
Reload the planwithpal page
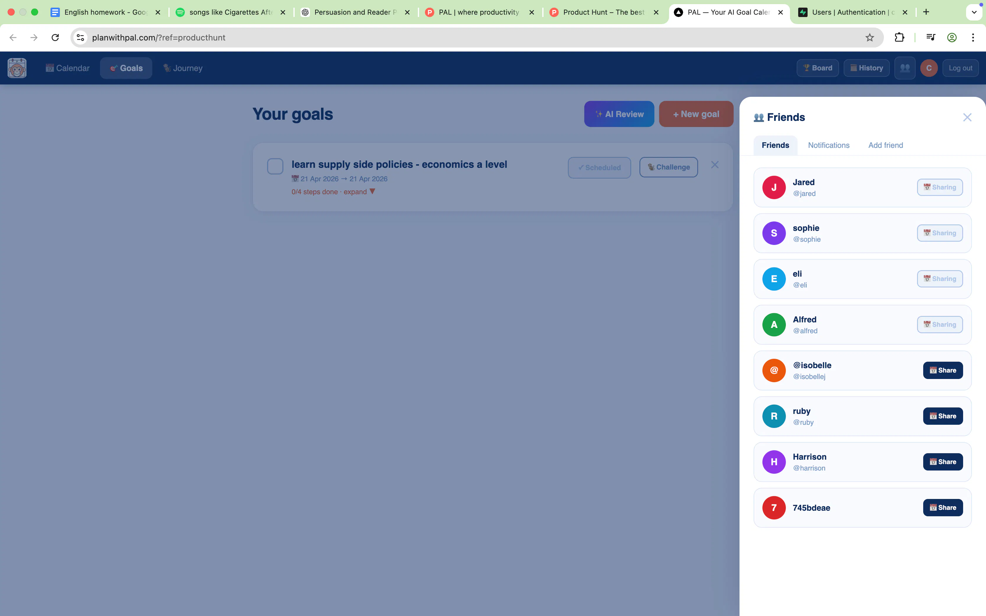click(x=55, y=38)
